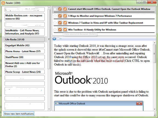Open article Cannot start Microsoft Office Outlook
The width and height of the screenshot is (158, 118).
(x=109, y=9)
